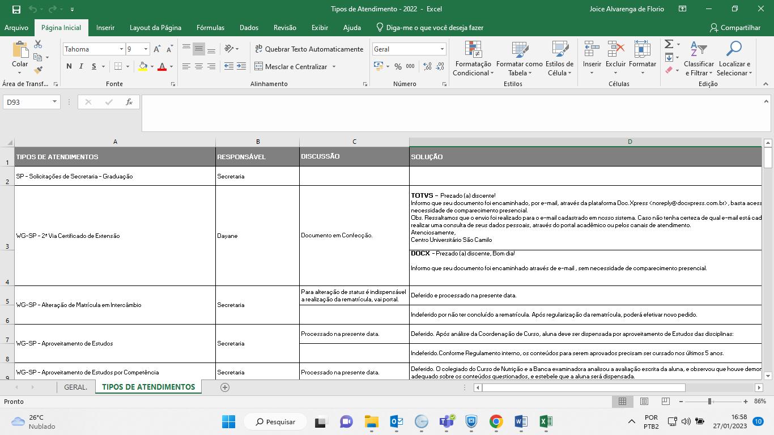Open the Geral number format dropdown
Image resolution: width=774 pixels, height=435 pixels.
442,49
